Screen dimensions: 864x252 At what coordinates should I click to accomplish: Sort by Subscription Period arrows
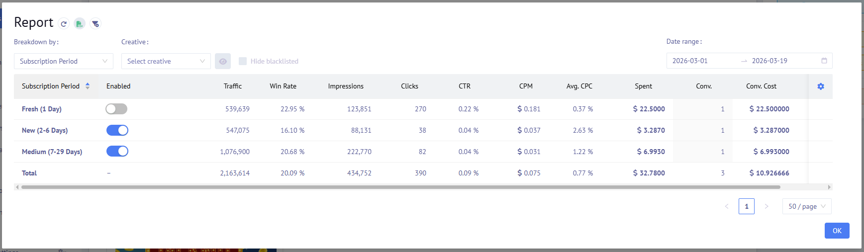tap(88, 86)
